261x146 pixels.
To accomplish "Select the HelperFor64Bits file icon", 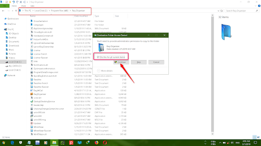I will click(x=32, y=39).
